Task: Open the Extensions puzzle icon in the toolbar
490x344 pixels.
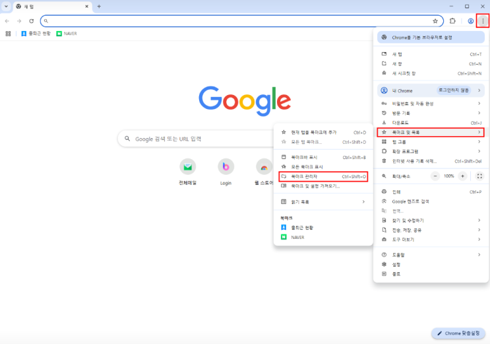Action: click(452, 21)
